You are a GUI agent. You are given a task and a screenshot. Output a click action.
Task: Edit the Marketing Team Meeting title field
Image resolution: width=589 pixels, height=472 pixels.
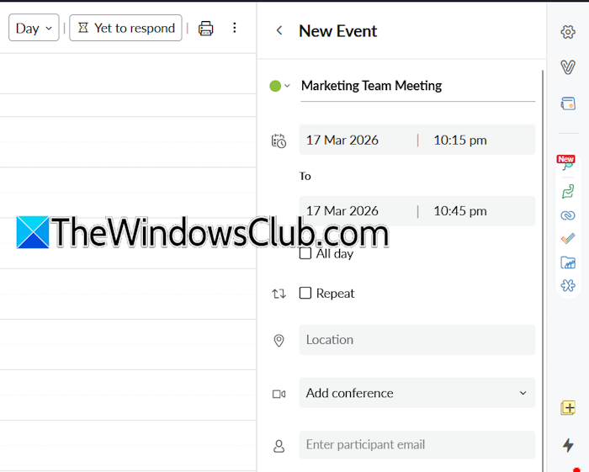tap(417, 87)
